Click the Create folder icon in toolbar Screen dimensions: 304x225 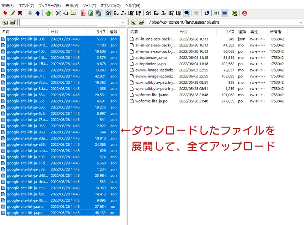73,13
